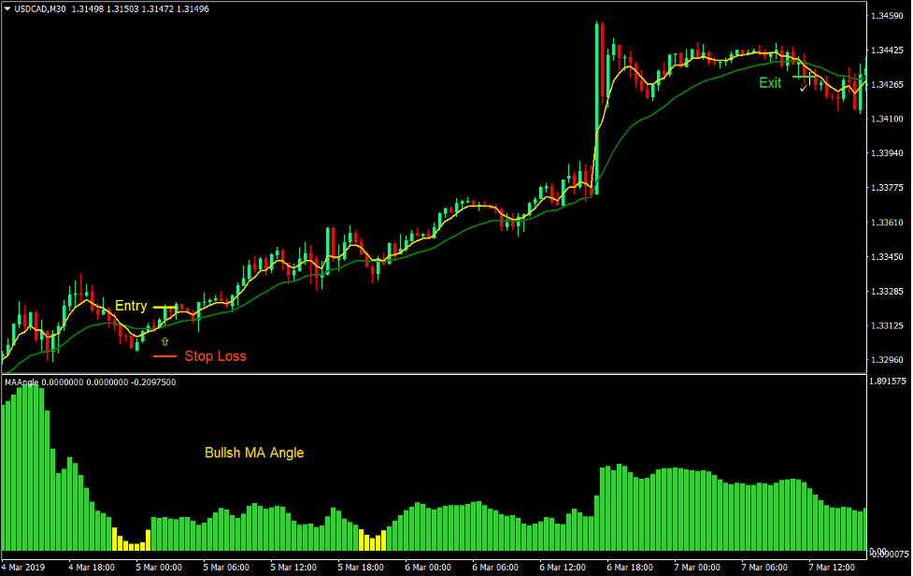Click the Exit text label
The image size is (913, 576).
770,83
